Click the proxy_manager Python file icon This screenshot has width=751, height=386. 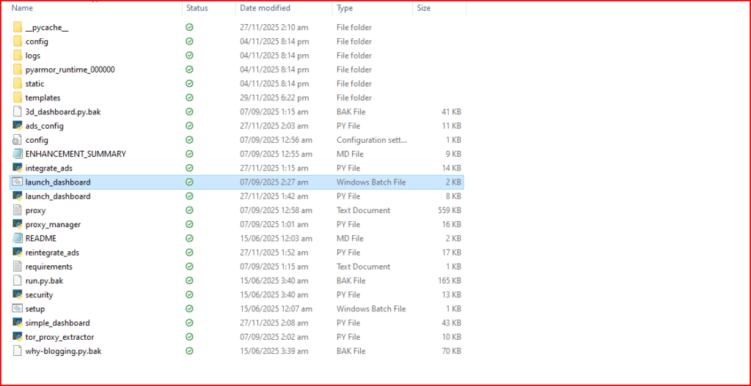(18, 224)
